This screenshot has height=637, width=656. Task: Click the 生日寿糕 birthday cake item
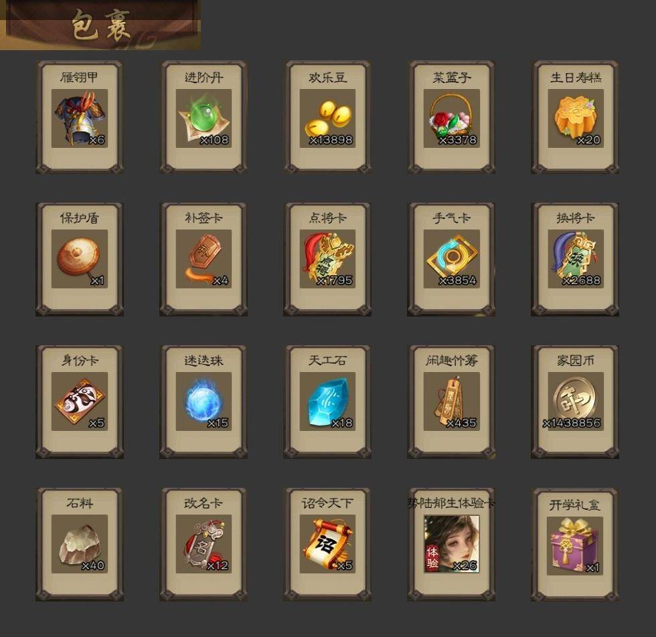click(576, 118)
